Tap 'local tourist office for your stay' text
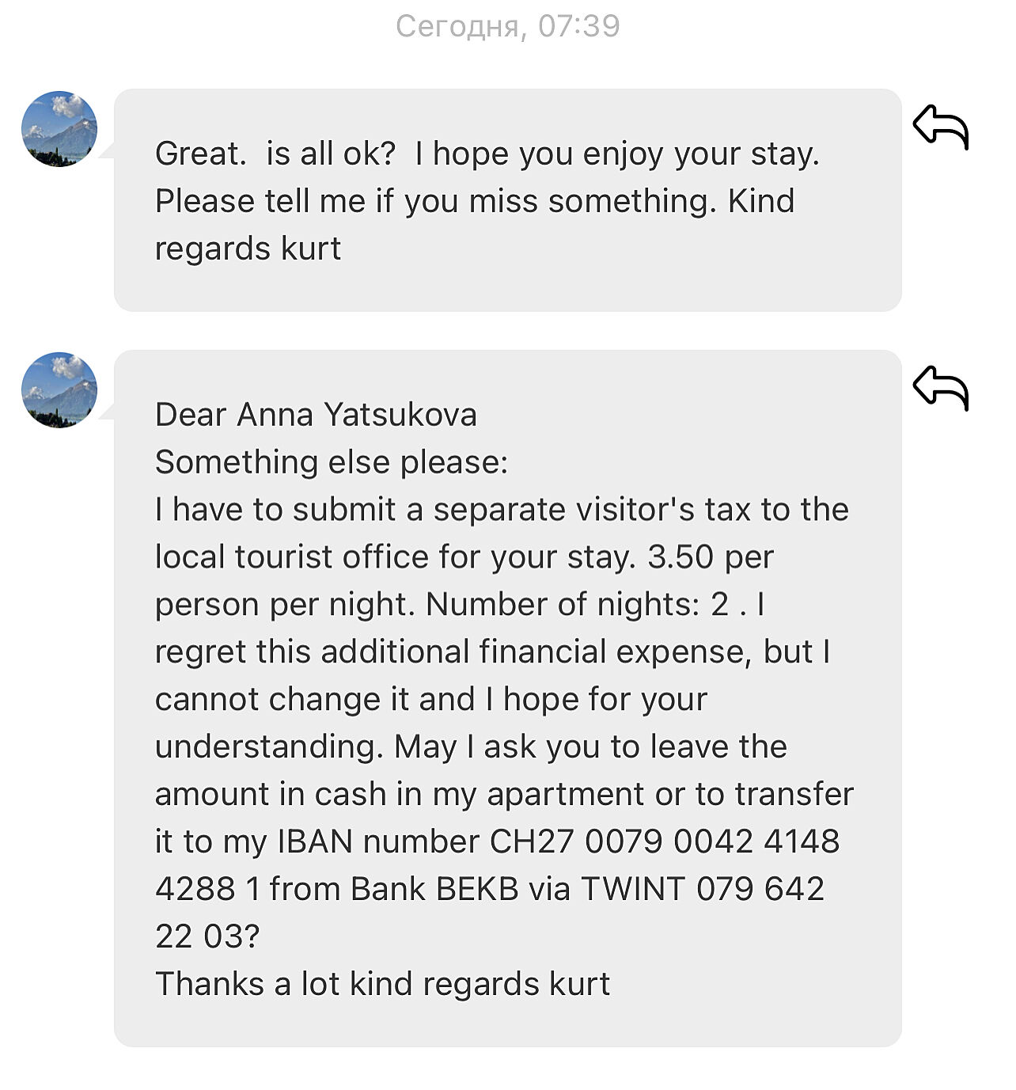 click(x=396, y=557)
